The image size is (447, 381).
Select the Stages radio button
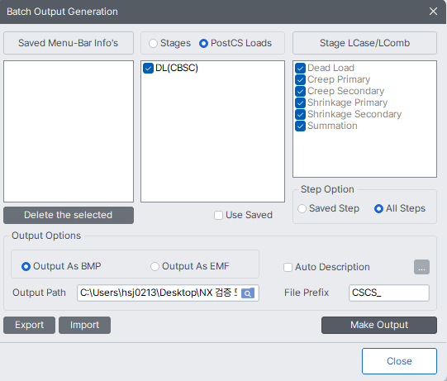[x=153, y=43]
